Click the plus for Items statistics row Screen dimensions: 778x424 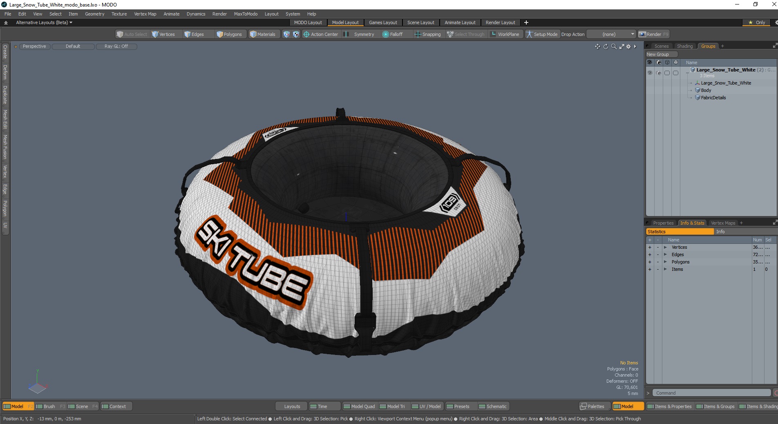pyautogui.click(x=650, y=269)
